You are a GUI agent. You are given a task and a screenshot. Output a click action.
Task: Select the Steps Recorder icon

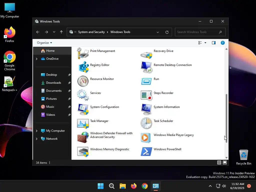coord(146,95)
